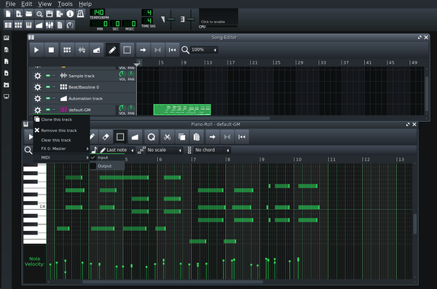Toggle auto-scrolling arrow in Song-Editor

143,50
